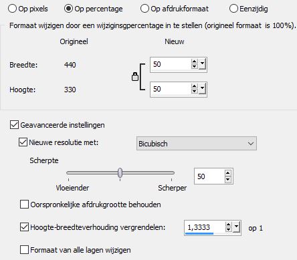Uncheck Nieuwe resolutie met option
The image size is (297, 260).
tap(23, 142)
